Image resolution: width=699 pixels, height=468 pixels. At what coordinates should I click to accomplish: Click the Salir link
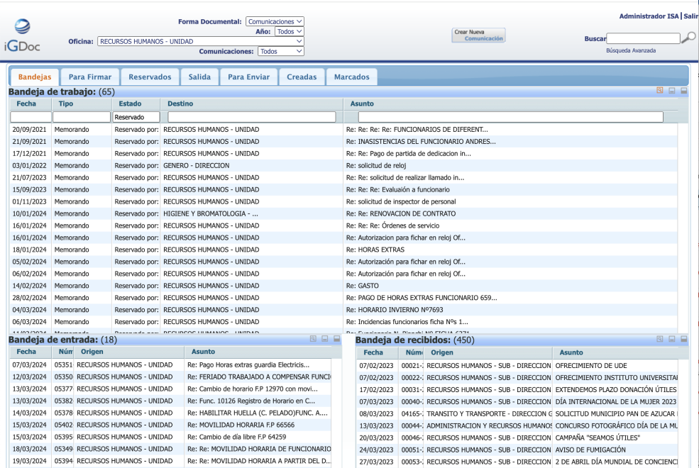click(690, 16)
